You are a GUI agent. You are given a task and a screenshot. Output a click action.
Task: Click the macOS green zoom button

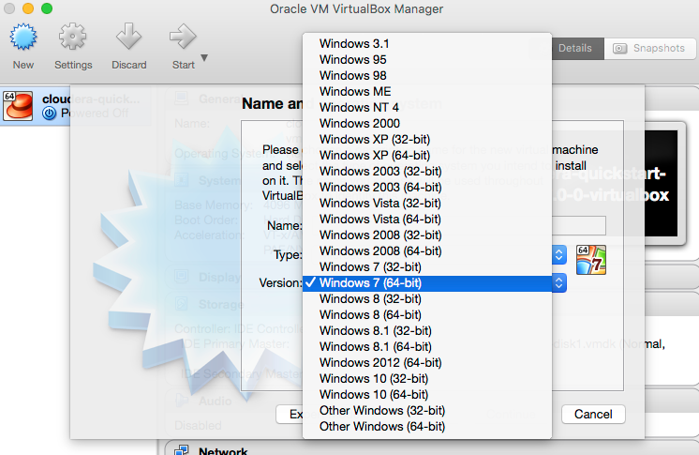(x=46, y=8)
